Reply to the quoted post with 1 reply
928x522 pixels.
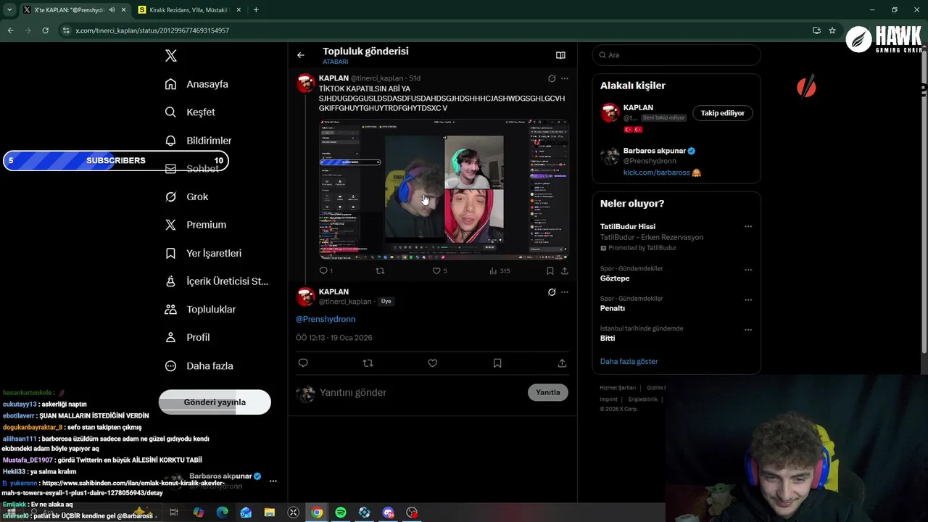tap(326, 271)
